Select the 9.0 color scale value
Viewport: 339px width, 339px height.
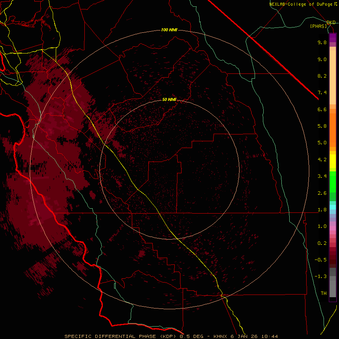(322, 59)
